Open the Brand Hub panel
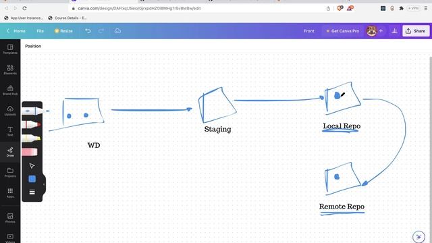 tap(10, 90)
